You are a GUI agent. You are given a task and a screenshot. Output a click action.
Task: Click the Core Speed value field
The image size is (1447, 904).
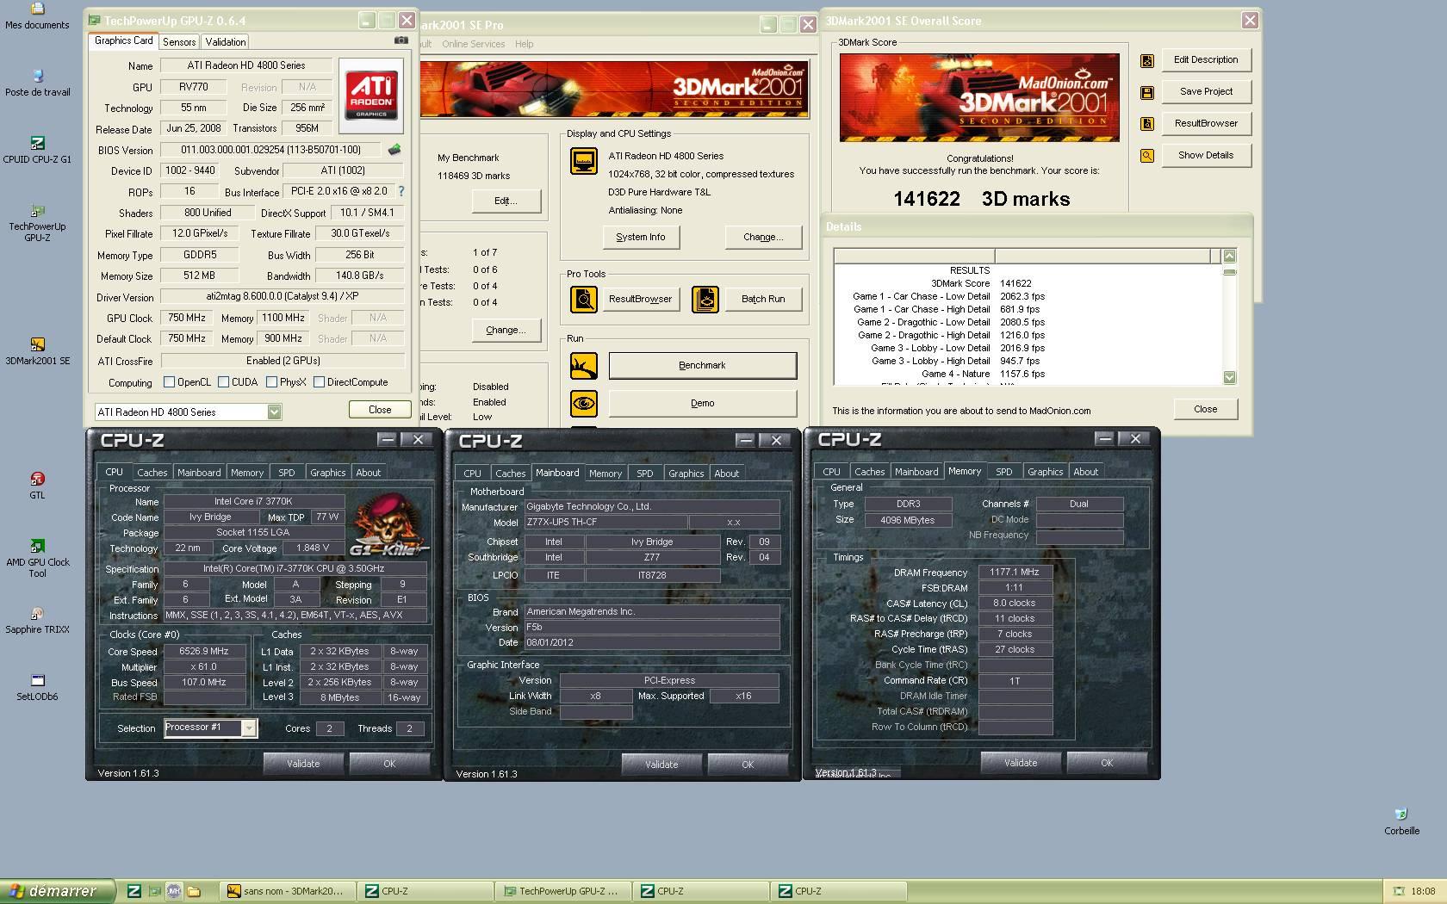point(204,652)
